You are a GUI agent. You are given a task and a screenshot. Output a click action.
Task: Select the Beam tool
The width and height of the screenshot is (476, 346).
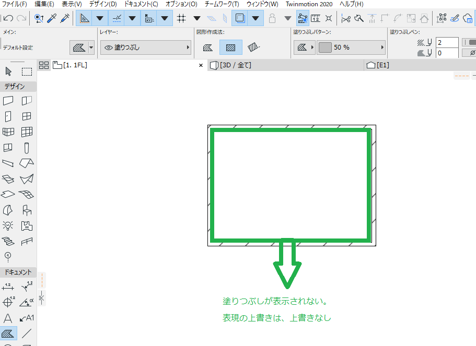(x=8, y=163)
